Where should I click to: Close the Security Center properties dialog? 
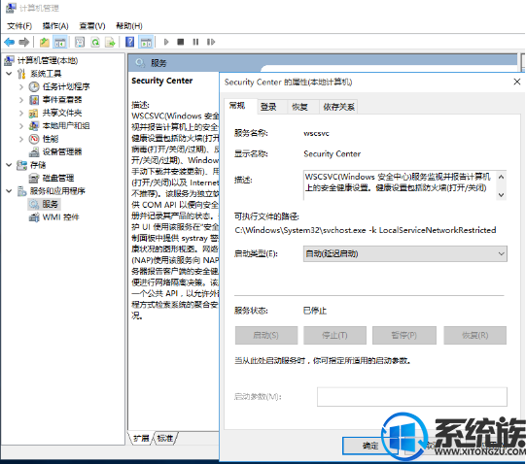pos(517,82)
